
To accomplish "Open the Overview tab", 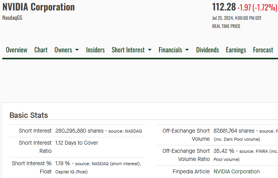I will pyautogui.click(x=17, y=50).
